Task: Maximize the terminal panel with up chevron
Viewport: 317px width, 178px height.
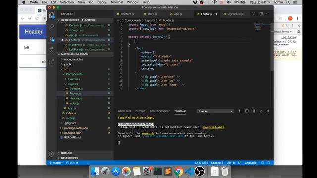Action: click(x=261, y=111)
